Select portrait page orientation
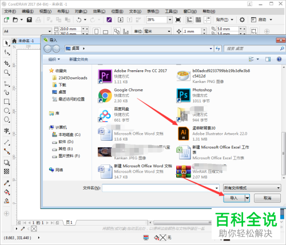 (97, 31)
